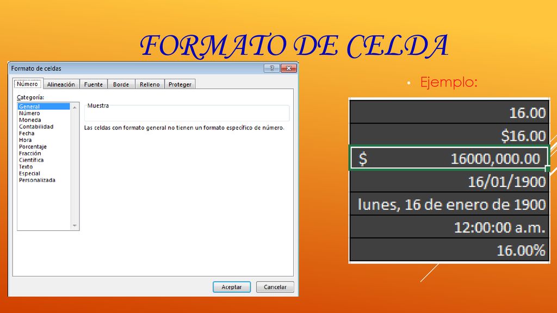Select the Número category
This screenshot has height=313, width=557.
click(x=44, y=113)
